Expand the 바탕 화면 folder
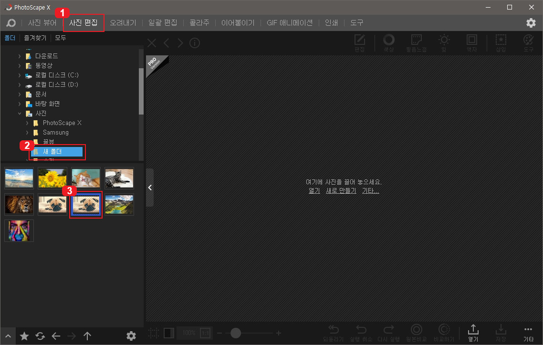The height and width of the screenshot is (345, 543). point(20,104)
